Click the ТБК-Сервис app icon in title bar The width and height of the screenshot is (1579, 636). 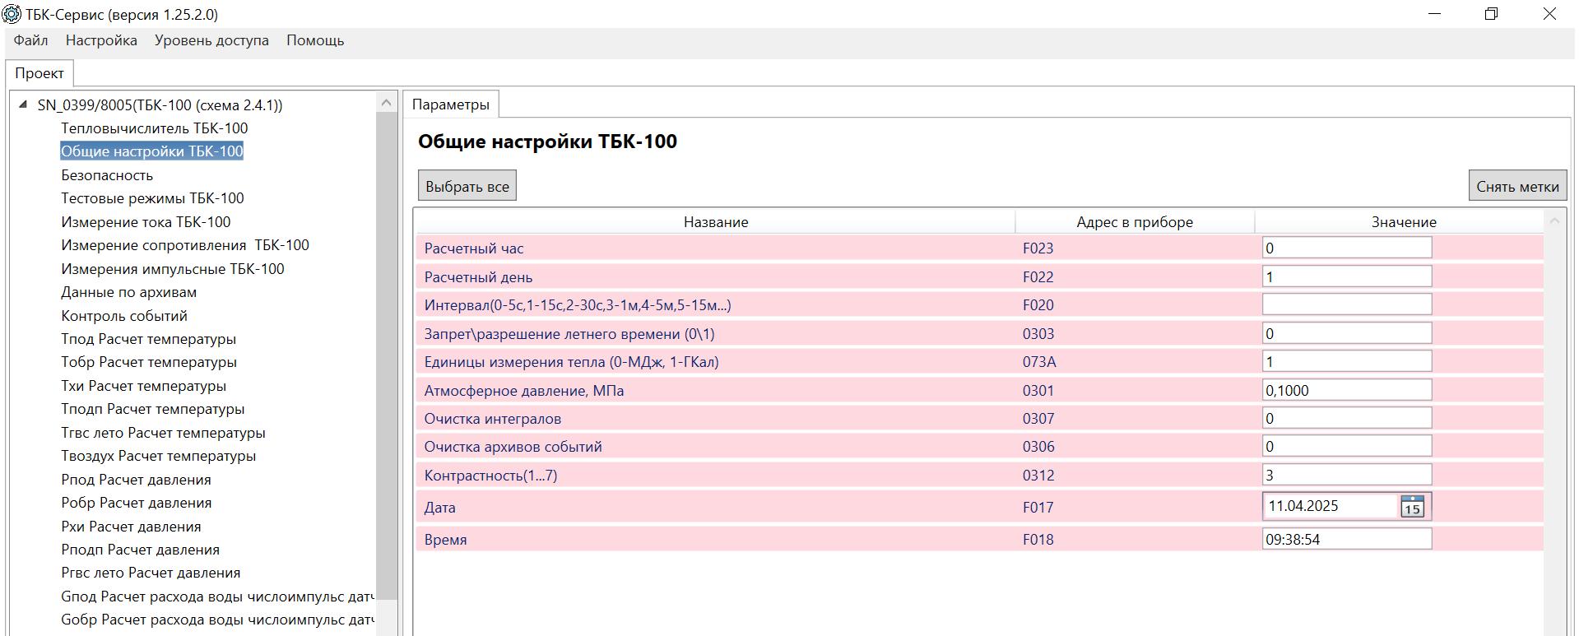(12, 14)
